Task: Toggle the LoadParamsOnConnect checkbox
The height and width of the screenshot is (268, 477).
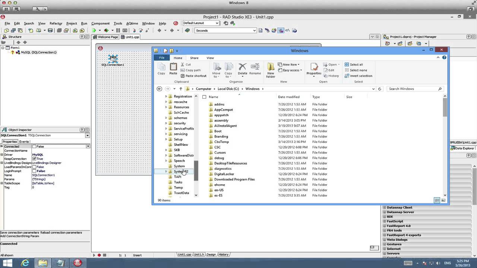Action: click(34, 167)
